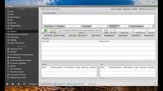The image size is (163, 91).
Task: Open the Acpi section
Action: coord(11,11)
